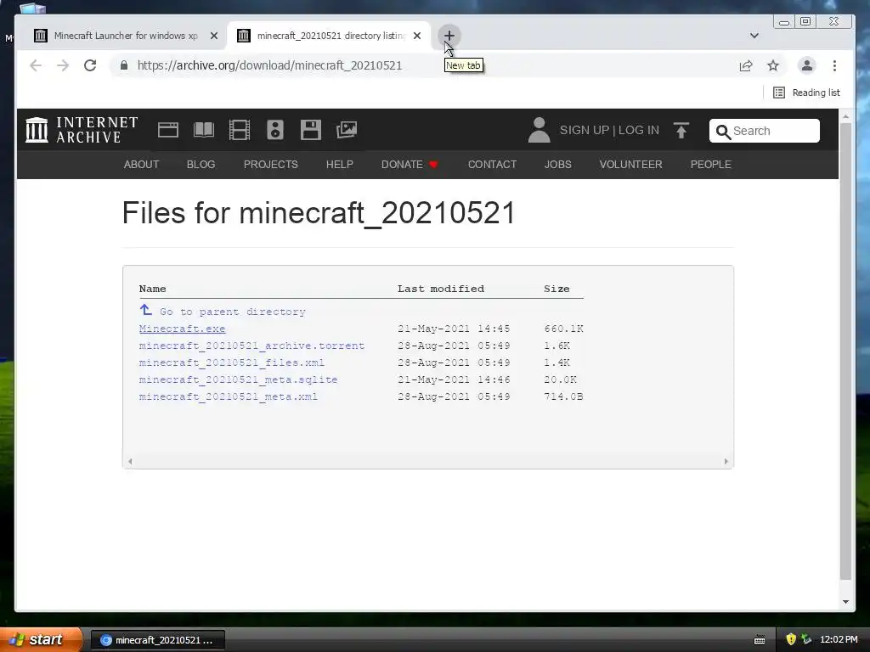870x652 pixels.
Task: Click the Windows Start button
Action: [41, 640]
